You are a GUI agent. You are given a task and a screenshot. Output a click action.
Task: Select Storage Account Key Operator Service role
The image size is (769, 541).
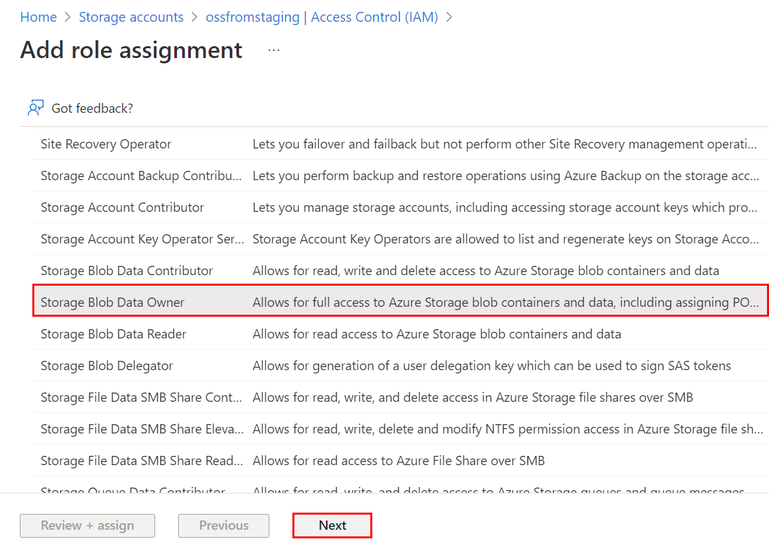coord(142,239)
